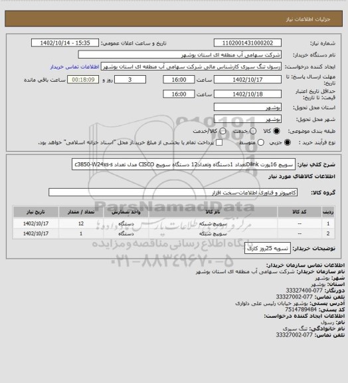Select the کالا/خدمت radio button
Image resolution: width=348 pixels, height=383 pixels.
tap(222, 131)
